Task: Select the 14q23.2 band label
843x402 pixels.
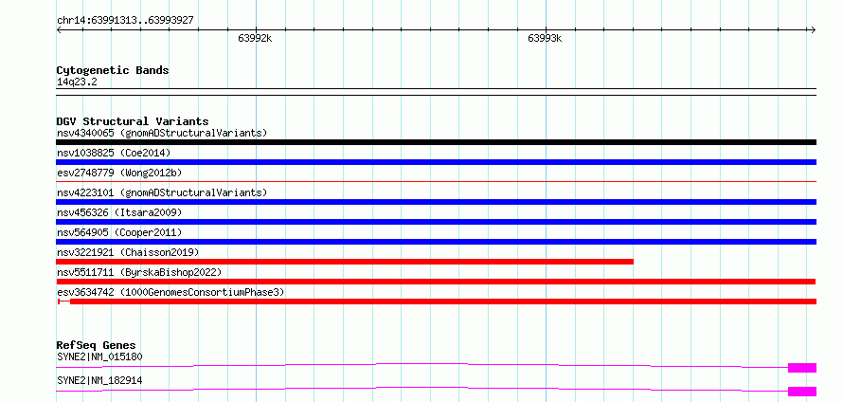Action: [77, 82]
